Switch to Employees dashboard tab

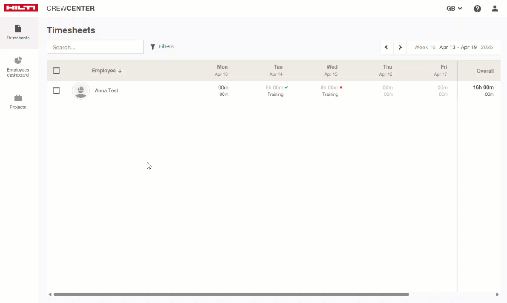pos(18,67)
